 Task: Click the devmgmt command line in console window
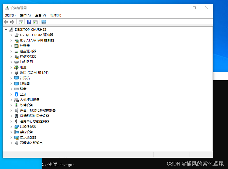(x=58, y=165)
